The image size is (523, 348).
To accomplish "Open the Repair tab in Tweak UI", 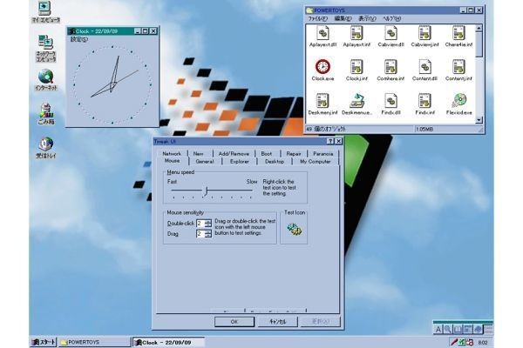I will [294, 153].
